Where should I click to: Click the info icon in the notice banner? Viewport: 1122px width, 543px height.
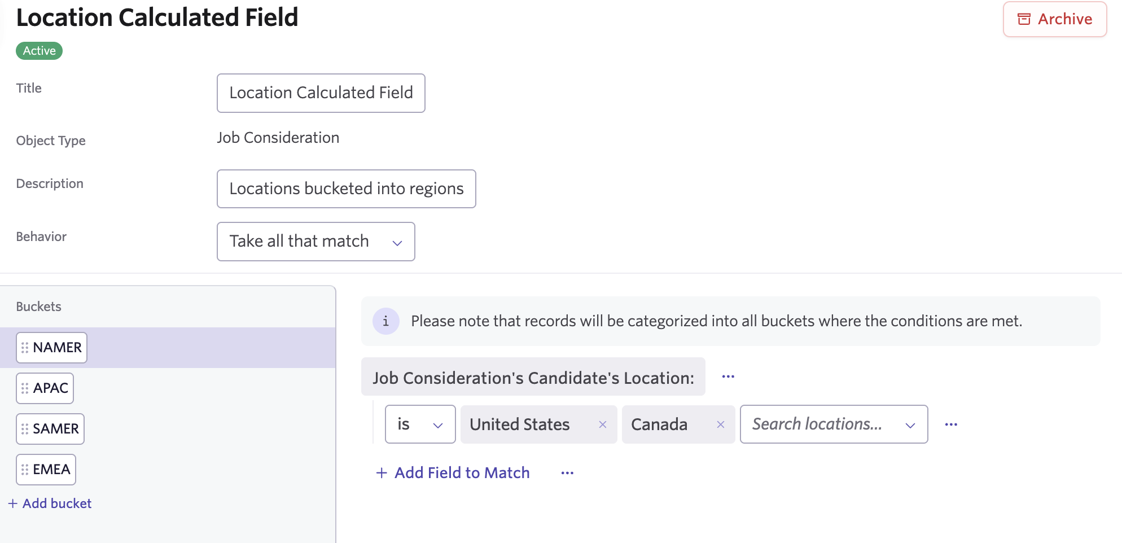386,321
